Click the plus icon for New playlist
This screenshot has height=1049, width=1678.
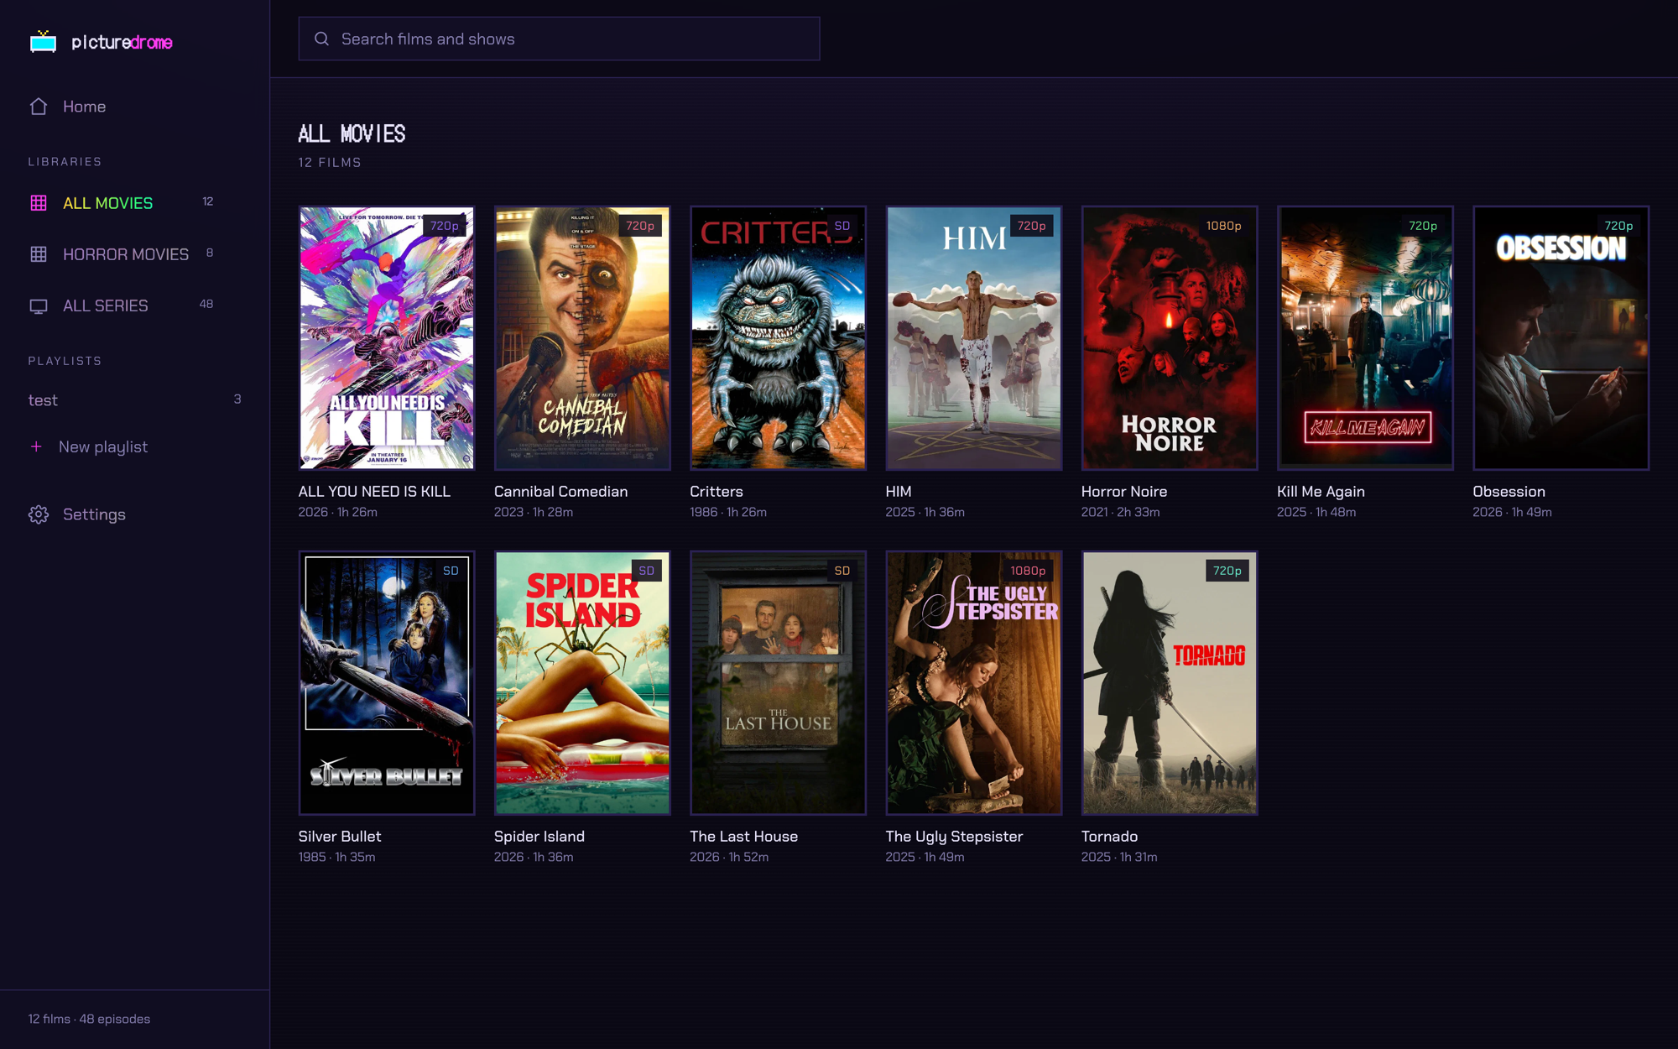[x=36, y=446]
